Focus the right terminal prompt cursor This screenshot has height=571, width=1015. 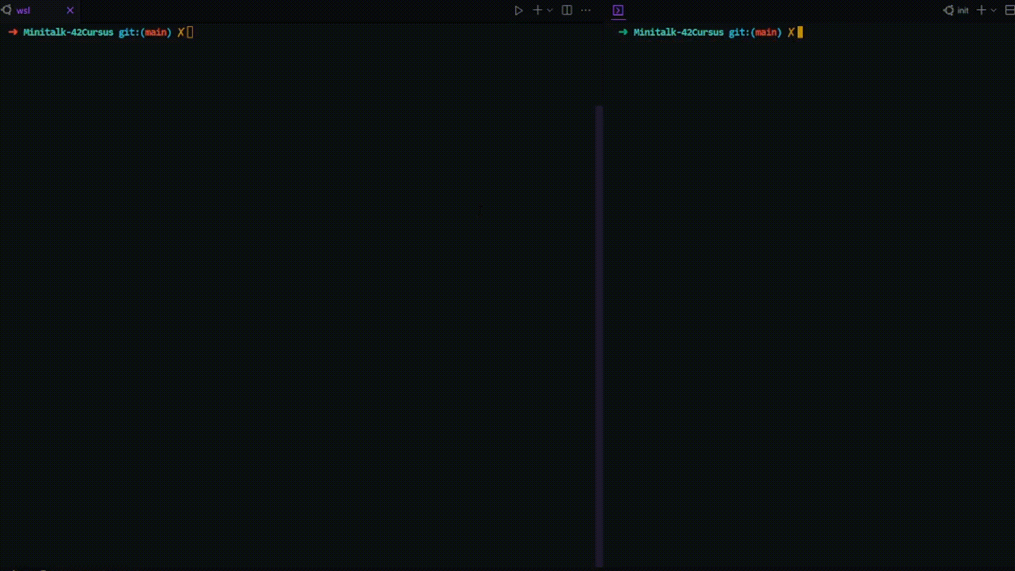[800, 32]
